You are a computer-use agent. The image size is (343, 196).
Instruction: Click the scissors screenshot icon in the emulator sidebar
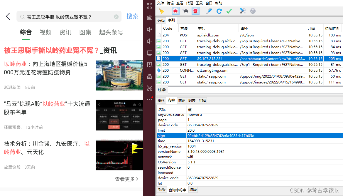point(150,88)
